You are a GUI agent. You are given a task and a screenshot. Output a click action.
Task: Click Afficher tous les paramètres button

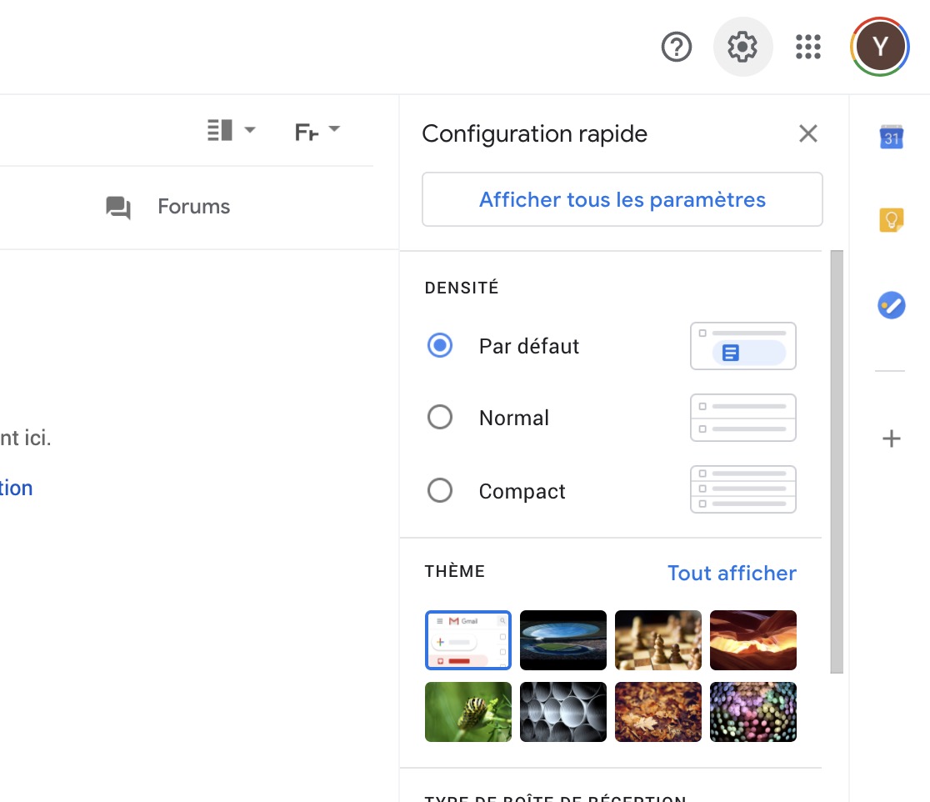pyautogui.click(x=622, y=200)
